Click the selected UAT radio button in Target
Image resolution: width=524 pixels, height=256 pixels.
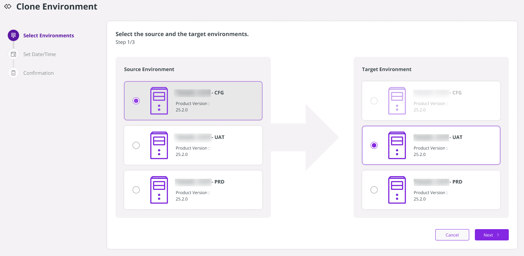(374, 145)
